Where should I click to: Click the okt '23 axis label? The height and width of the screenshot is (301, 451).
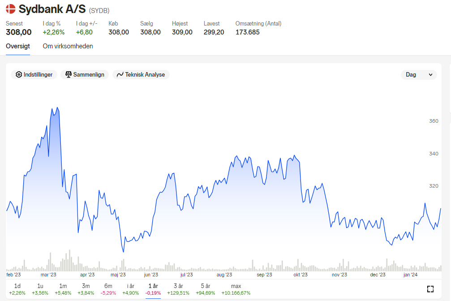[300, 275]
